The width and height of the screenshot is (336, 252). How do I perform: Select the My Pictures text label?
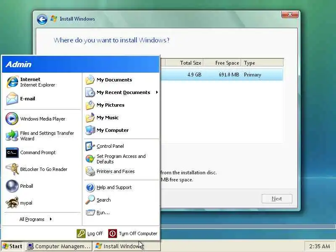click(x=110, y=105)
